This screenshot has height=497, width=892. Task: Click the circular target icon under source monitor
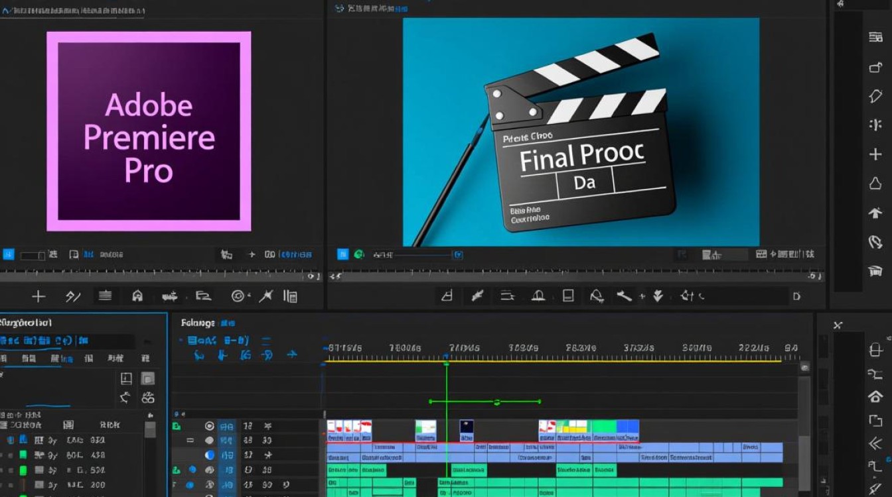click(238, 296)
